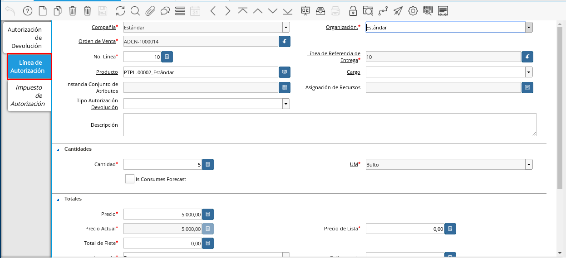Open calculator beside Precio field
This screenshot has width=566, height=258.
click(x=208, y=215)
